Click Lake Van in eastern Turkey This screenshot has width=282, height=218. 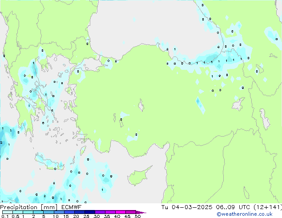238,105
